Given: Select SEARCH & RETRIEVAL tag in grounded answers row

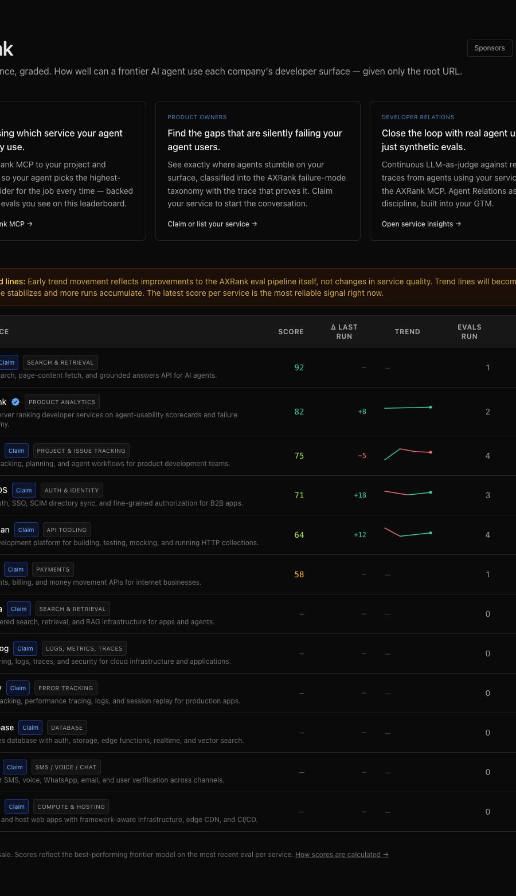Looking at the screenshot, I should coord(60,362).
